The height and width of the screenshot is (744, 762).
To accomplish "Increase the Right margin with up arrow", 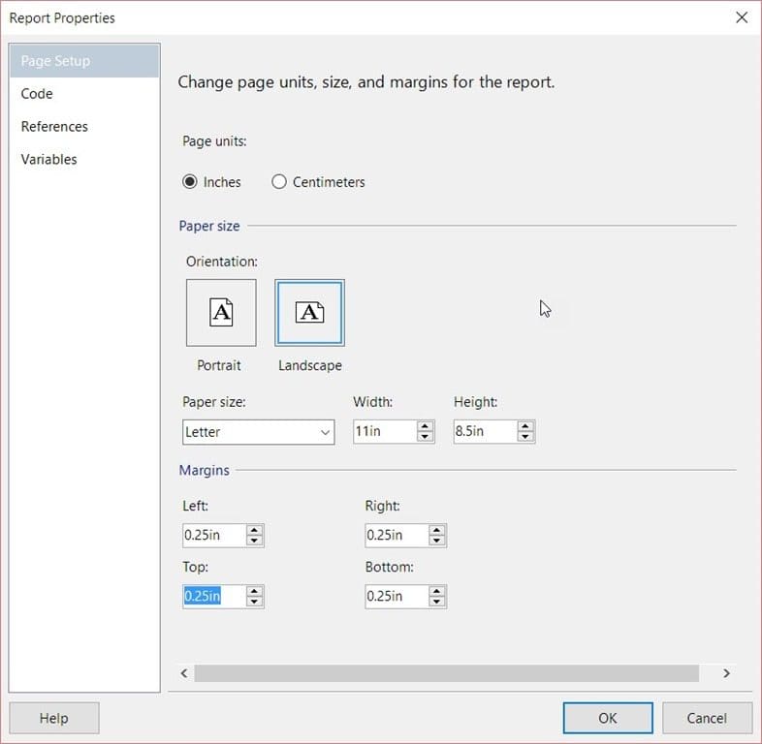I will 437,530.
